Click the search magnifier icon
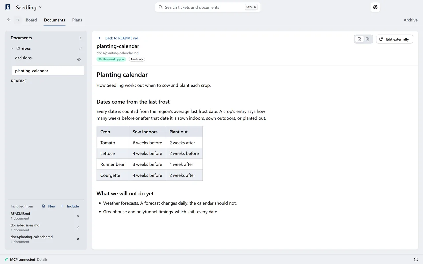This screenshot has width=423, height=264. coord(161,7)
